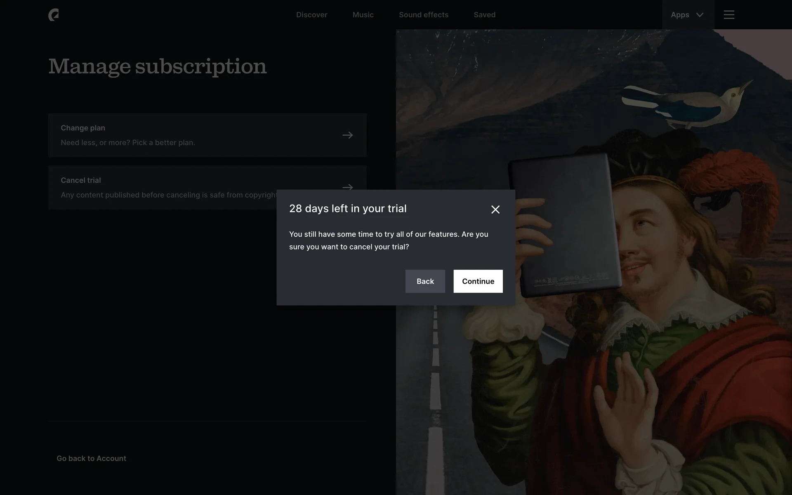Viewport: 792px width, 495px height.
Task: Click 'Need less, or more? Pick a better plan.' text
Action: (128, 143)
